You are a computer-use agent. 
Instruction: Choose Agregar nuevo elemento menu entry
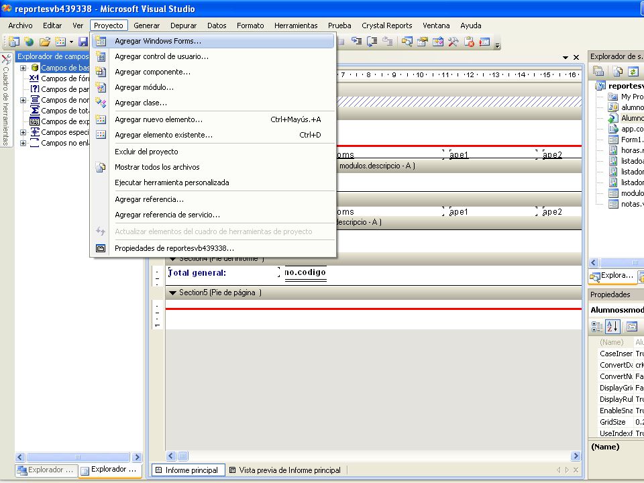(x=213, y=119)
